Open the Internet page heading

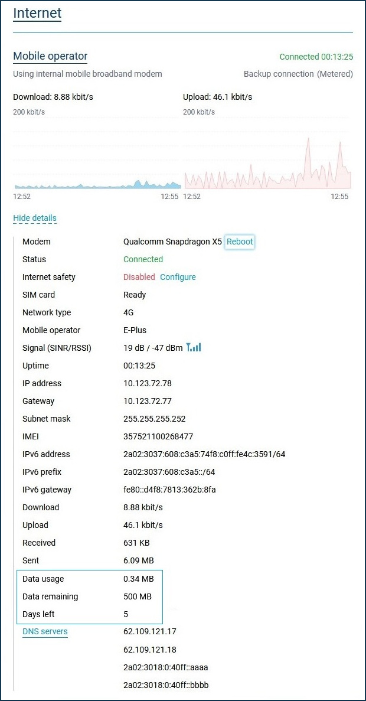37,14
